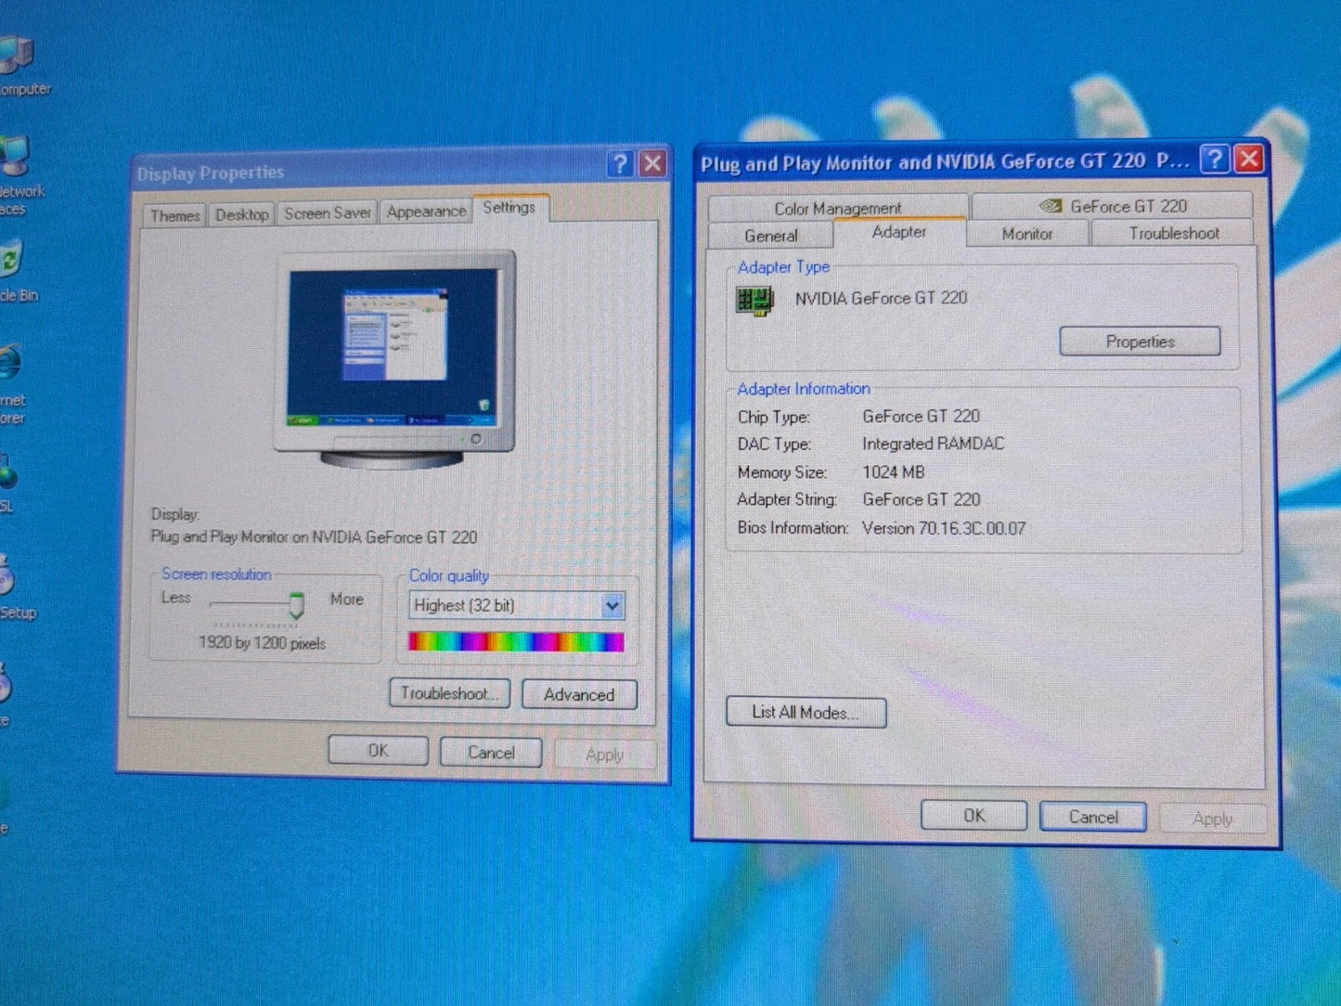
Task: Open the Troubleshoot tab
Action: [1173, 233]
